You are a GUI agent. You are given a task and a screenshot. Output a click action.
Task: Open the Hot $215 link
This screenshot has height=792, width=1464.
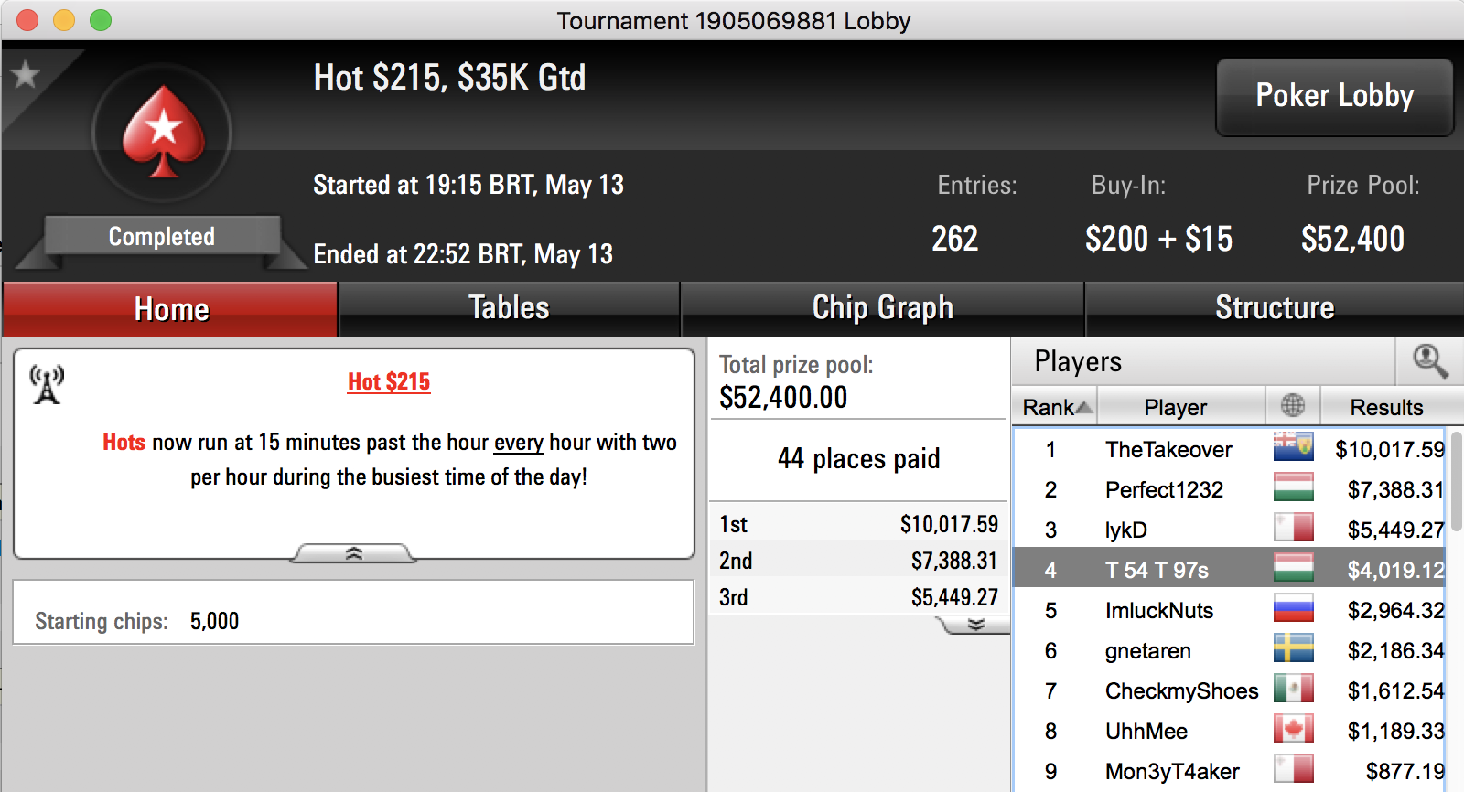click(x=389, y=381)
